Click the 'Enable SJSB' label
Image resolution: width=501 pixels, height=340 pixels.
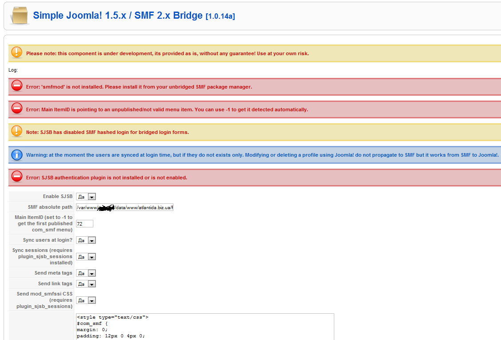[58, 196]
